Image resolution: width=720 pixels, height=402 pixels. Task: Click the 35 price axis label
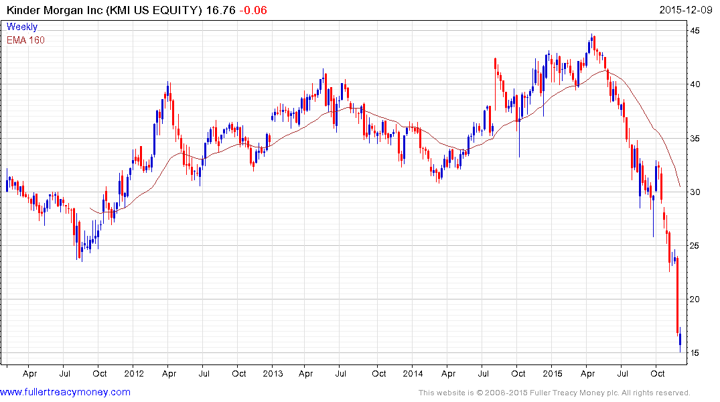tap(695, 138)
